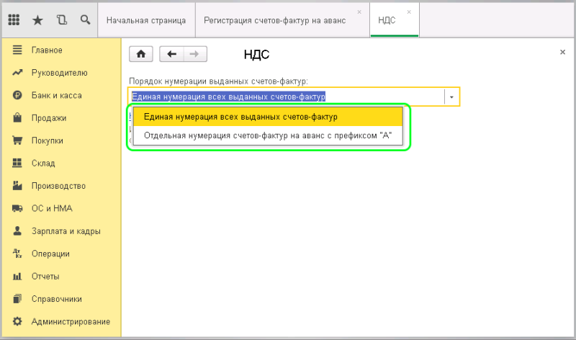Click the Главное hamburger icon
Viewport: 576px width, 340px height.
pos(17,50)
